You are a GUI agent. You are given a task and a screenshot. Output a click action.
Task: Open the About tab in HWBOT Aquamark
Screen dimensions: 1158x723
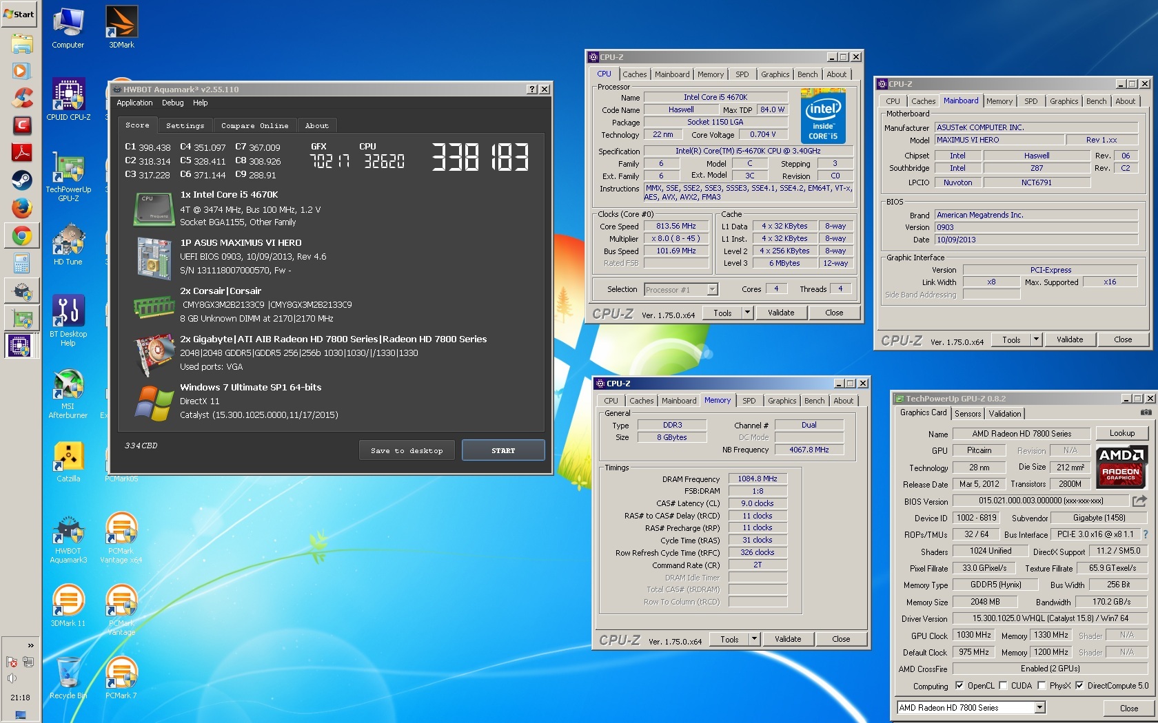[x=316, y=125]
